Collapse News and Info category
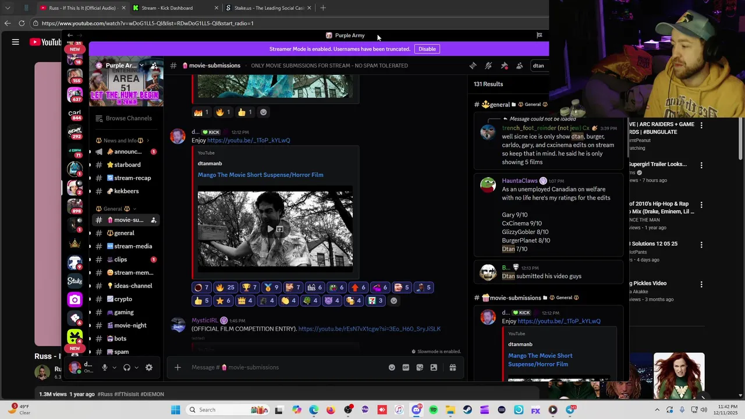The height and width of the screenshot is (419, 745). 122,140
